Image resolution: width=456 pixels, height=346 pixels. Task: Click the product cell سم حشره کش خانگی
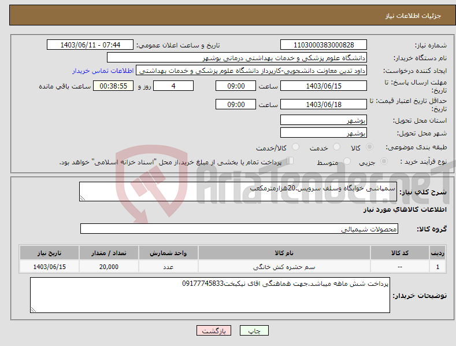point(284,267)
